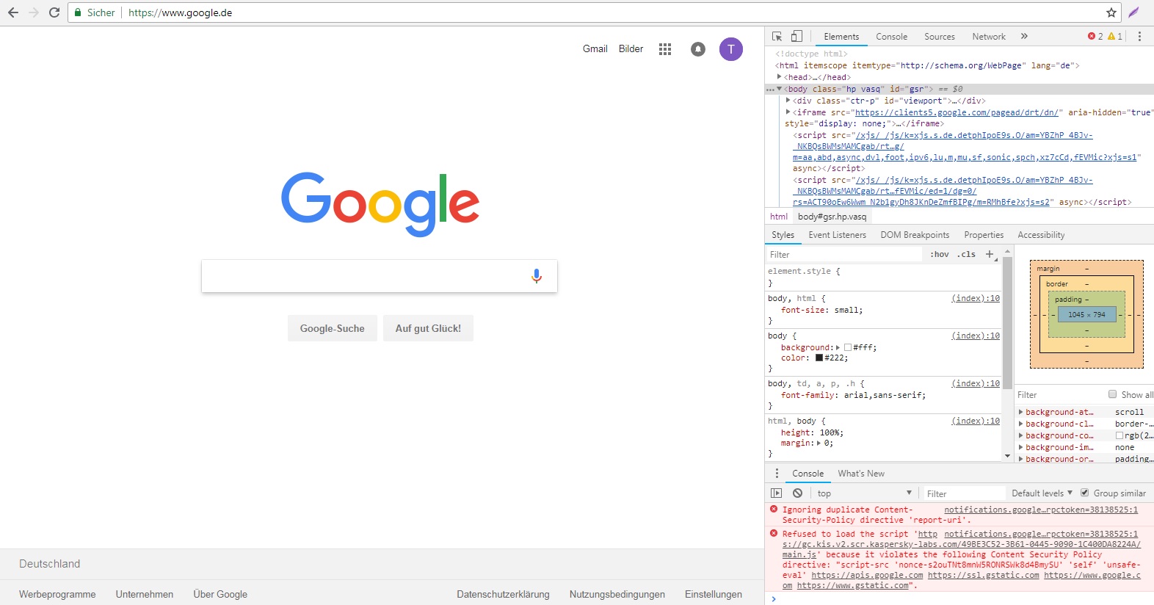1154x605 pixels.
Task: Collapse the body element node
Action: pyautogui.click(x=779, y=89)
